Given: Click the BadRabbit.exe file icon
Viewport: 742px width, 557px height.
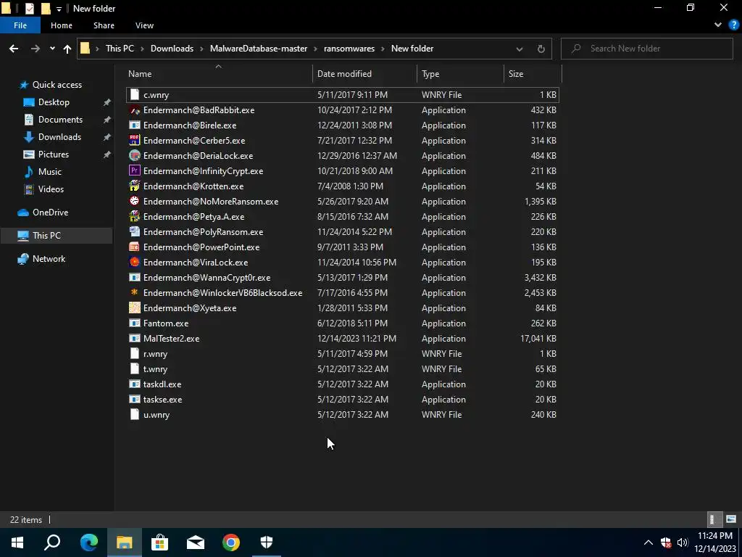Looking at the screenshot, I should tap(135, 110).
